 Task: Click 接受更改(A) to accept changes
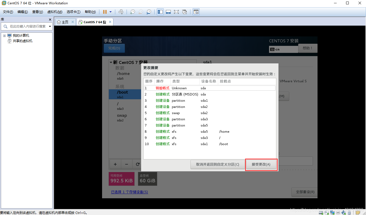click(261, 165)
